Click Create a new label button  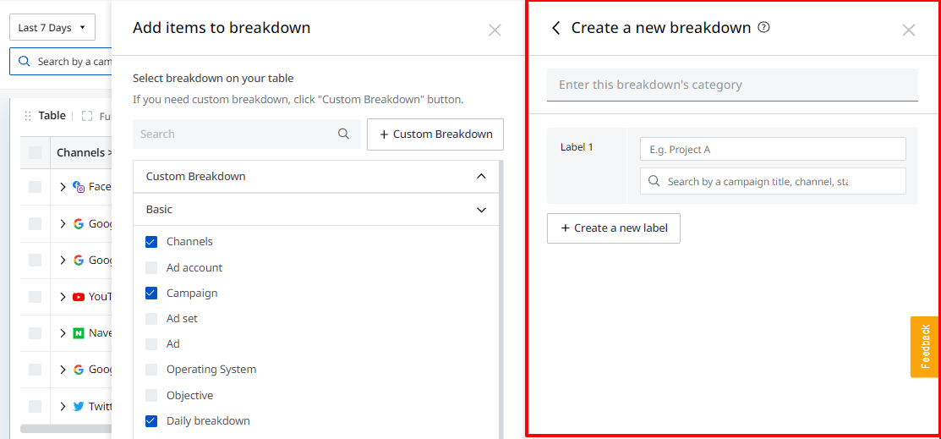(613, 228)
